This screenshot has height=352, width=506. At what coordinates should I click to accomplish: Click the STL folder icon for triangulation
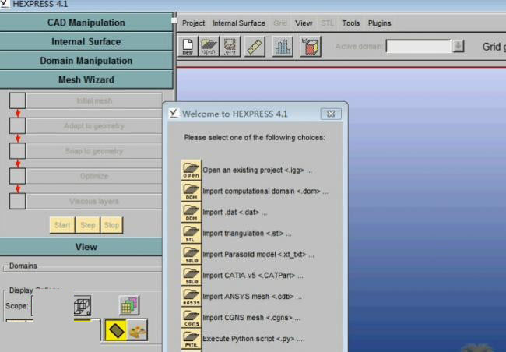coord(191,233)
